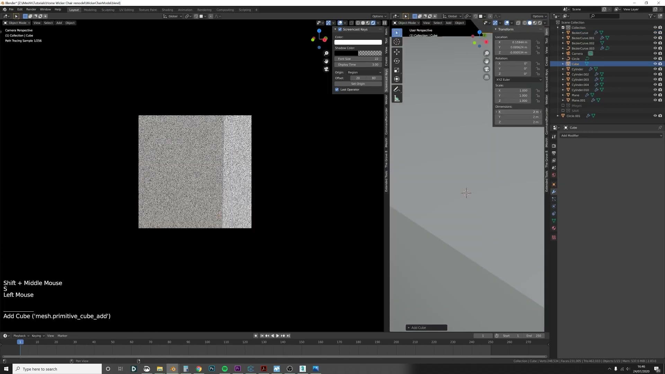The image size is (665, 374).
Task: Open left viewport Object Mode dropdown
Action: coord(17,23)
